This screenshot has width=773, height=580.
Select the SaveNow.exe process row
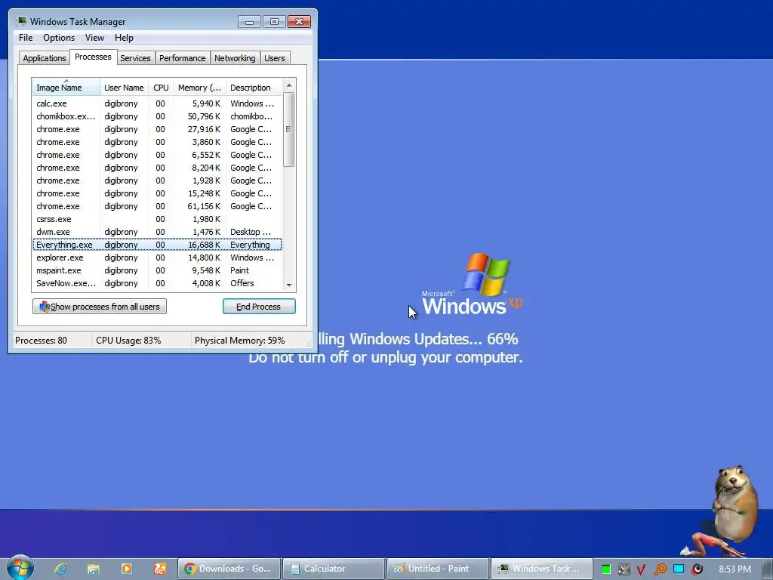(x=157, y=283)
